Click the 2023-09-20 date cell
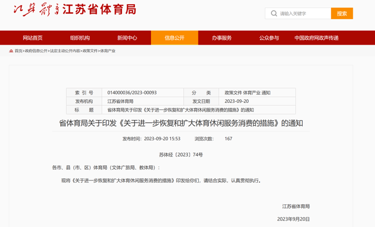375x227 pixels. pos(236,101)
